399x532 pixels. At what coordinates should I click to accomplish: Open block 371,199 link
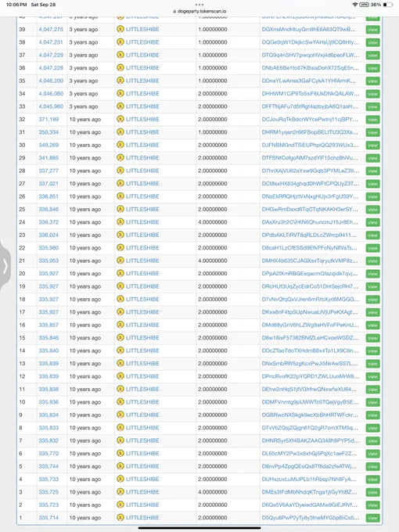pyautogui.click(x=49, y=119)
